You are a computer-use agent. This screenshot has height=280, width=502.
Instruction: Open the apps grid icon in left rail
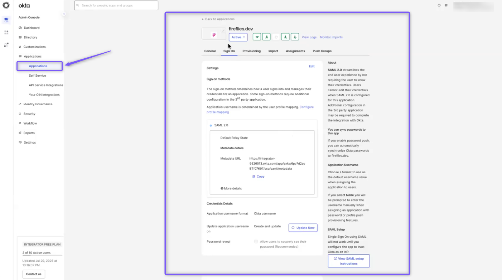click(6, 33)
